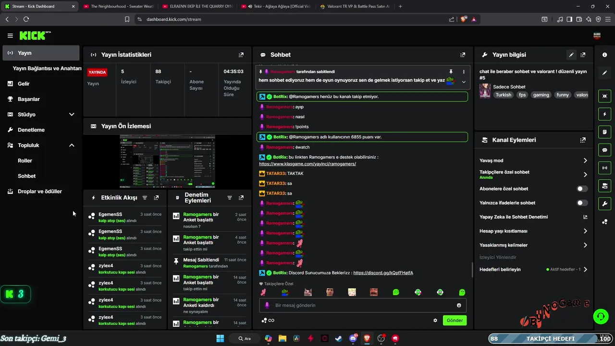Click the browser address bar URL
The height and width of the screenshot is (346, 615).
[173, 19]
